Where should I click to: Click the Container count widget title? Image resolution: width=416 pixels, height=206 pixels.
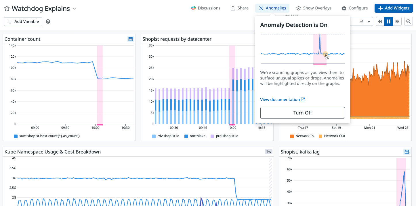point(22,39)
